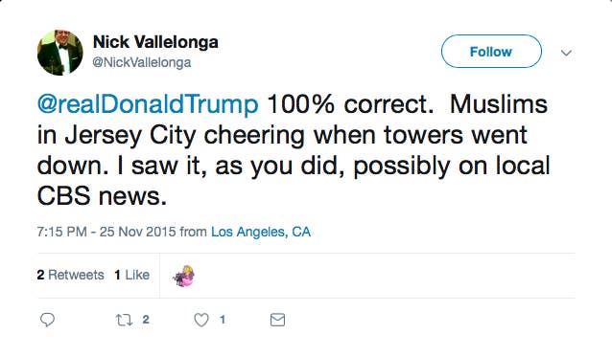Open the @realDonaldTrump mention
This screenshot has width=612, height=357.
[148, 105]
